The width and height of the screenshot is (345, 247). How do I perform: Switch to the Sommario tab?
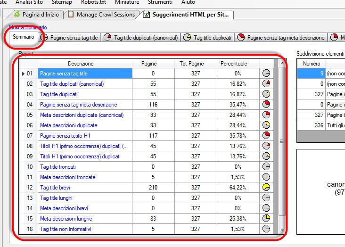pyautogui.click(x=23, y=37)
